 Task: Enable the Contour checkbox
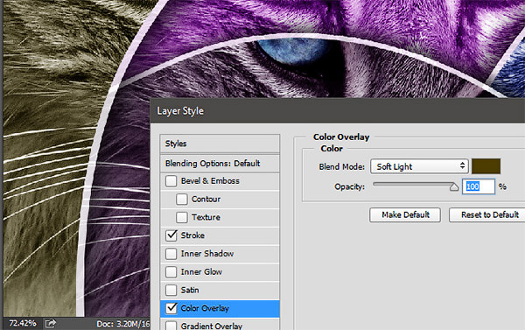pos(182,200)
